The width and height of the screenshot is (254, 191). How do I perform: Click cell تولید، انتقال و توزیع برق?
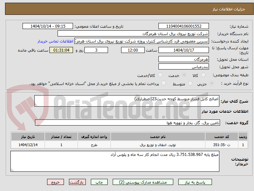coord(158,145)
